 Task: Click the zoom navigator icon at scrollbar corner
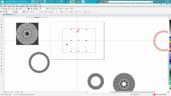point(169,92)
